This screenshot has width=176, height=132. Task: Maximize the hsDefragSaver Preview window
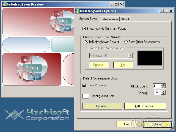pyautogui.click(x=116, y=4)
